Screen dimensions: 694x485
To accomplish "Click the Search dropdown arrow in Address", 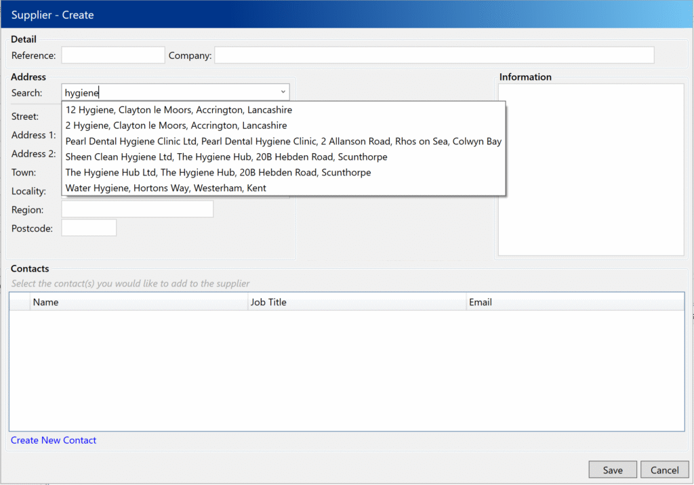I will coord(282,92).
